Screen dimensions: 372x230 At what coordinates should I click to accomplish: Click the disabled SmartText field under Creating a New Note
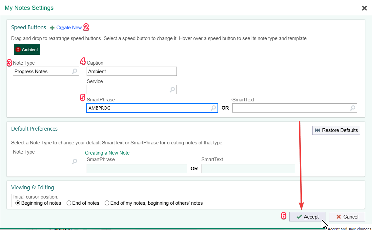click(248, 169)
